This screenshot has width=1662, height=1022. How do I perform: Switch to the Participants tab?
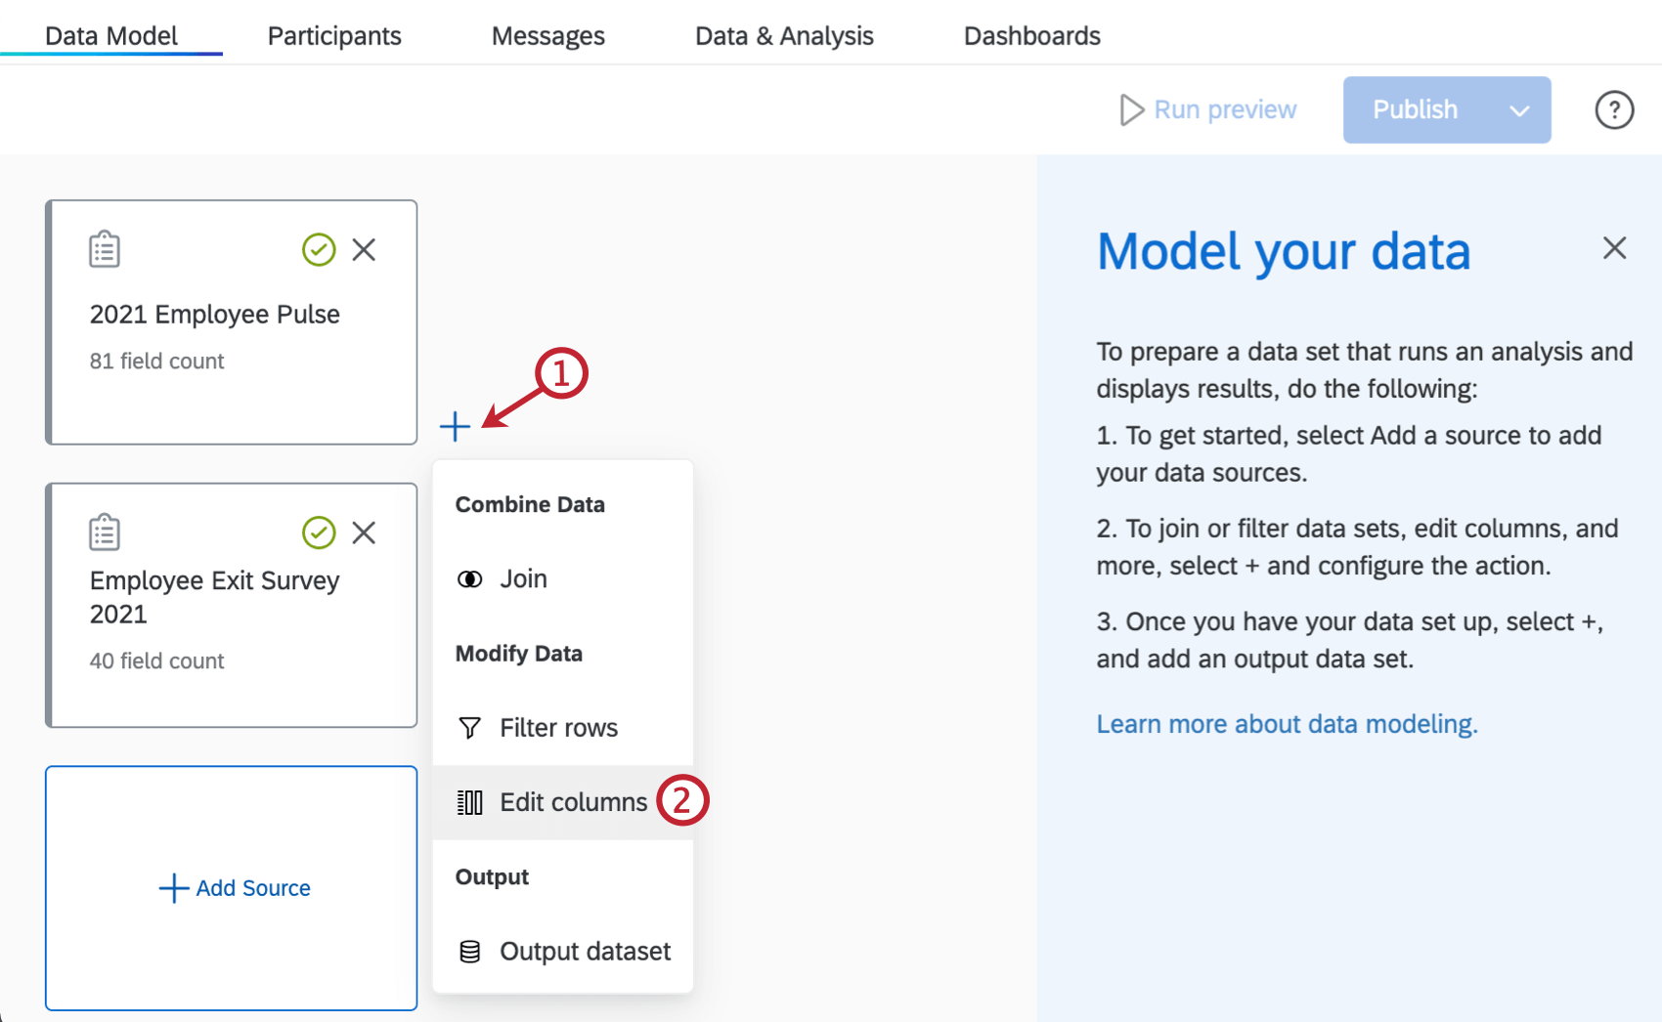333,35
